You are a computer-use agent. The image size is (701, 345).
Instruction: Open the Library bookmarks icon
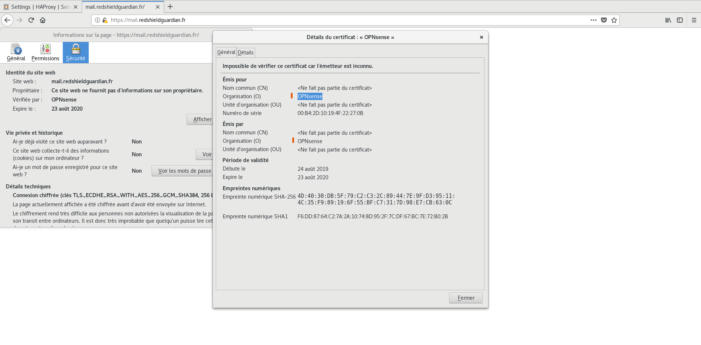668,20
